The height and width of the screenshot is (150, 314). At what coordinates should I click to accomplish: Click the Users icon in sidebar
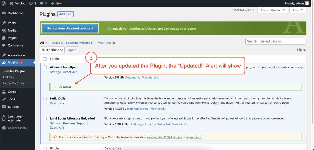(4, 92)
